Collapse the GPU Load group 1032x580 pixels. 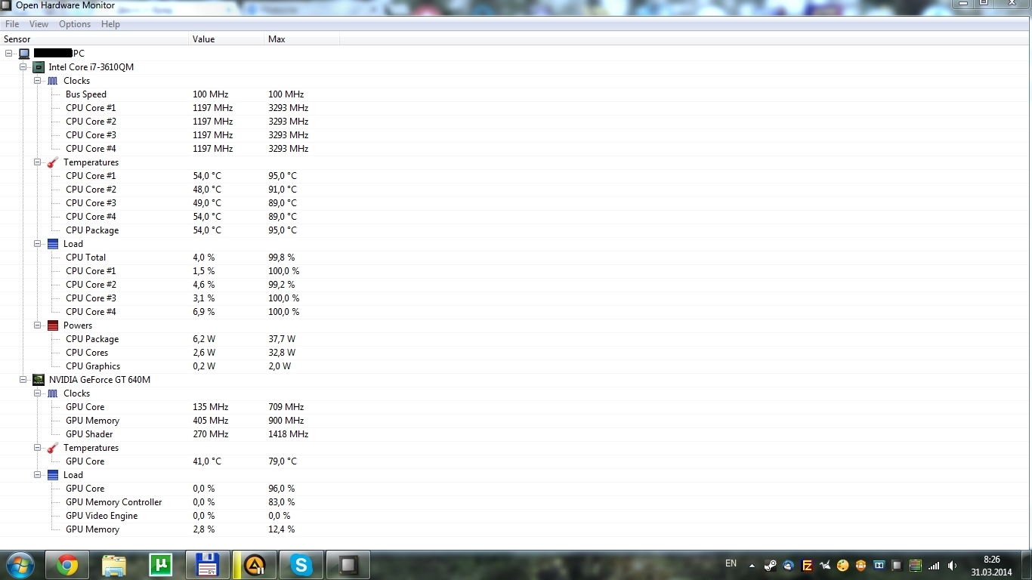coord(38,475)
